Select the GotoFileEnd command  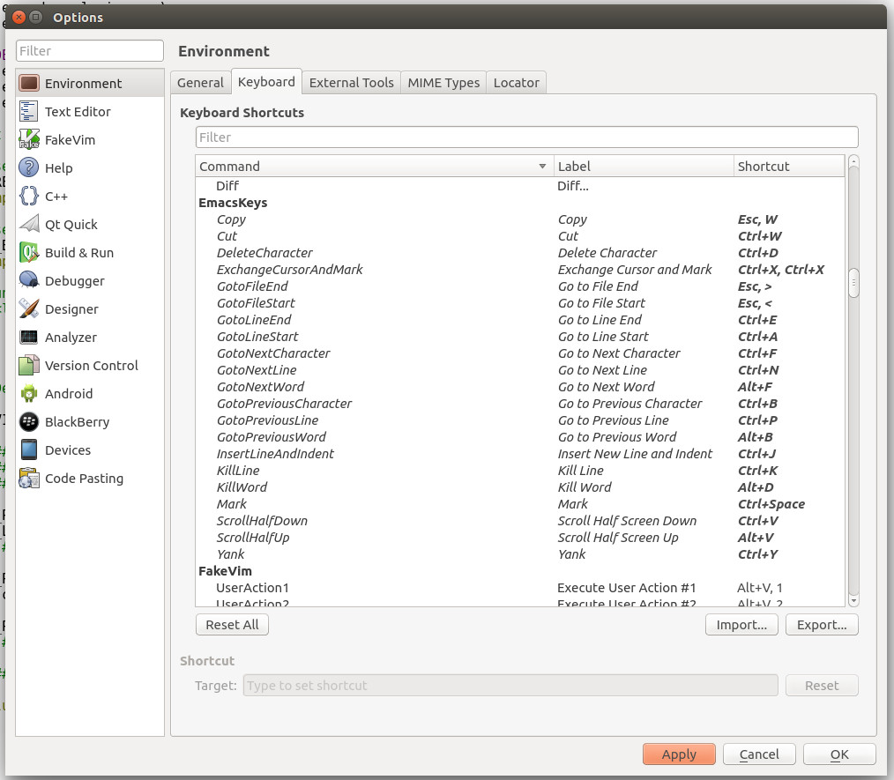click(520, 286)
